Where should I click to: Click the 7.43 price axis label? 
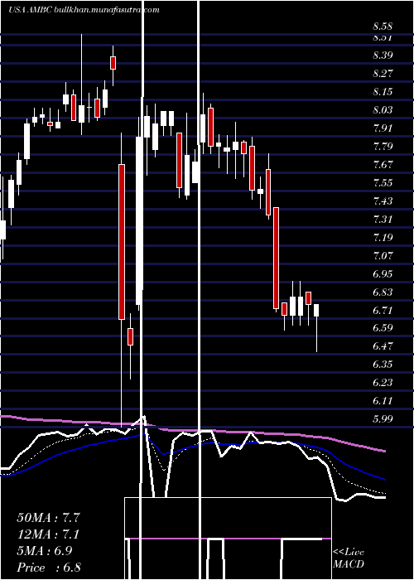[383, 201]
